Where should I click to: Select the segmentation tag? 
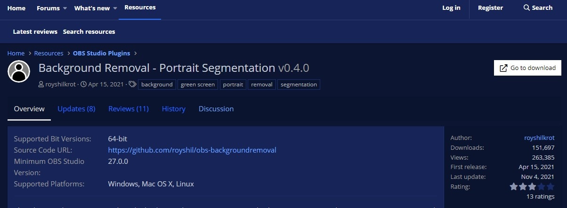click(x=299, y=85)
